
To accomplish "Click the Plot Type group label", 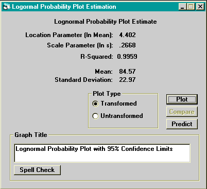I will click(x=107, y=94).
